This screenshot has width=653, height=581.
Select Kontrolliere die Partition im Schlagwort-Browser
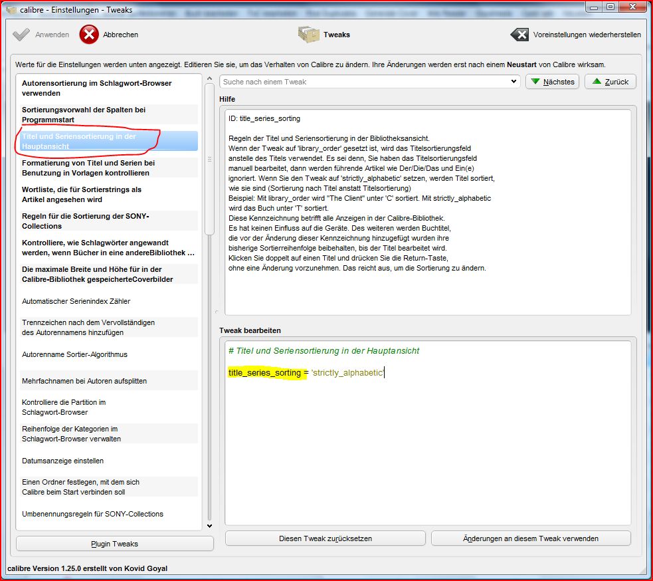(109, 407)
